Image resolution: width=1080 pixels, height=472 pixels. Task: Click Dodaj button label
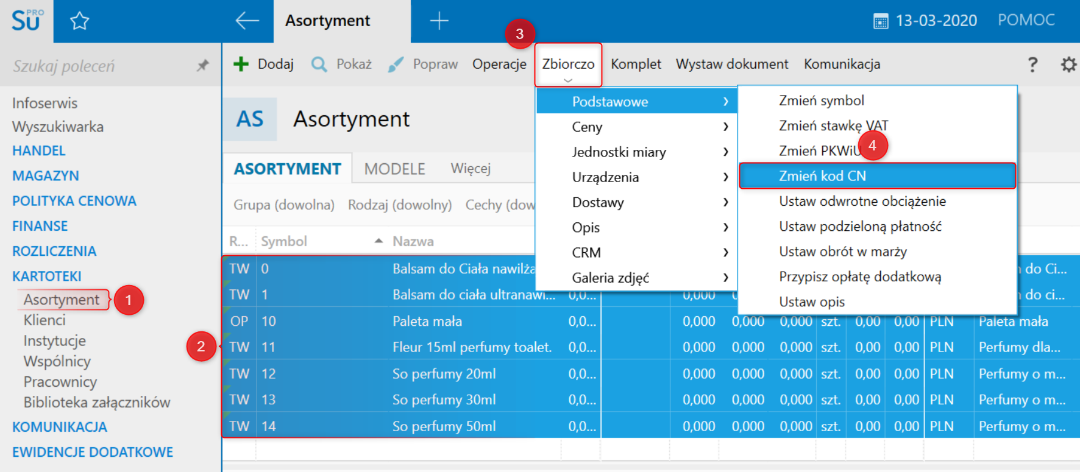275,64
